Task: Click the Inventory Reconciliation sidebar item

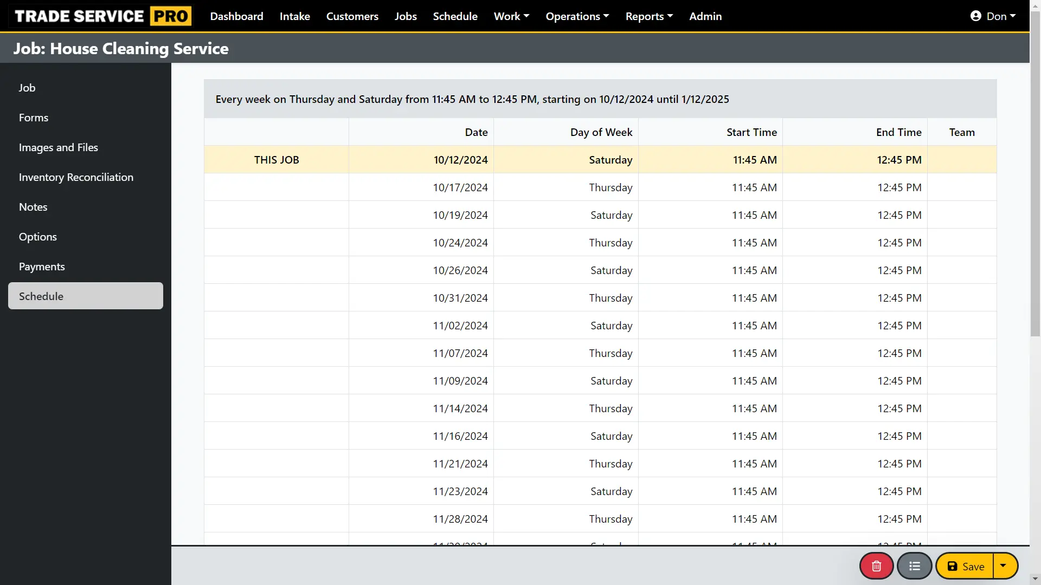Action: (x=76, y=177)
